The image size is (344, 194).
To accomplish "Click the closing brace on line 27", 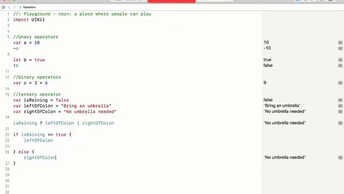I will pyautogui.click(x=15, y=163).
